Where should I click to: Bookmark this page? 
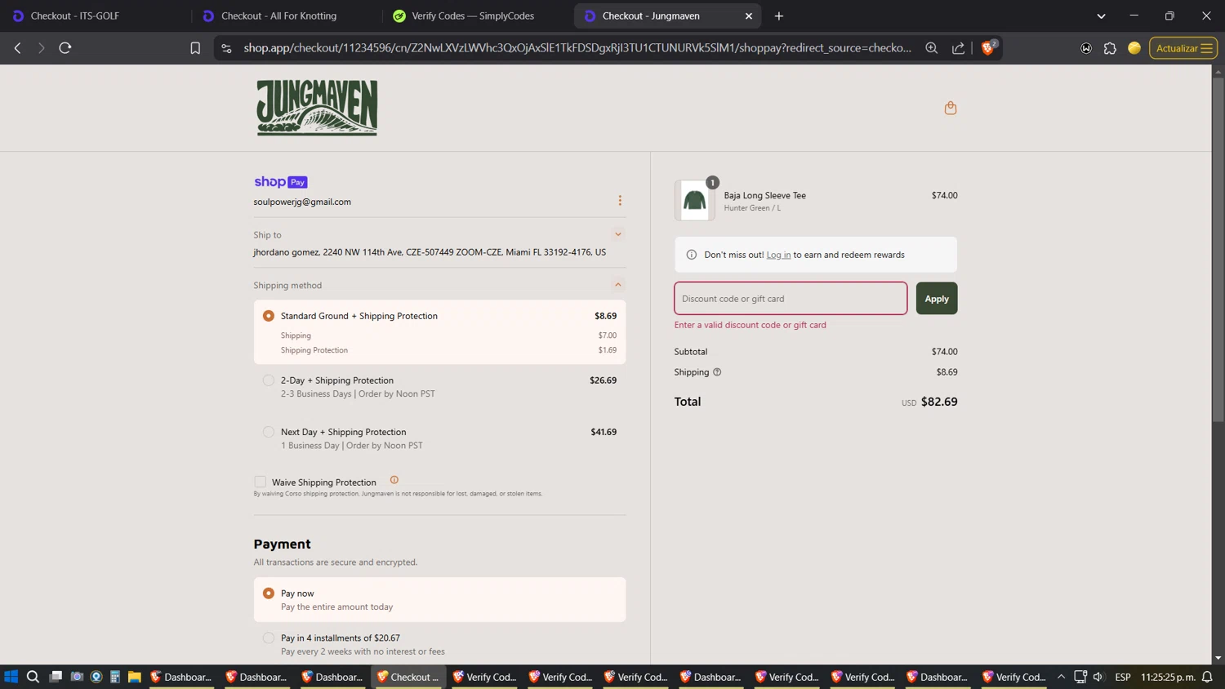click(195, 48)
